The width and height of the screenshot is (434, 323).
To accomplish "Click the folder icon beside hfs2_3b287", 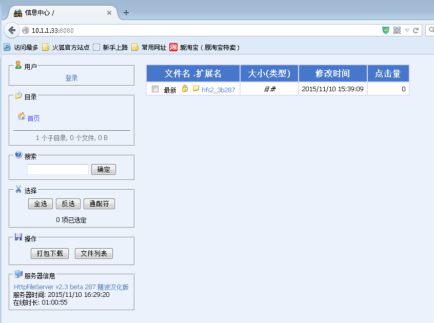I will (x=195, y=88).
